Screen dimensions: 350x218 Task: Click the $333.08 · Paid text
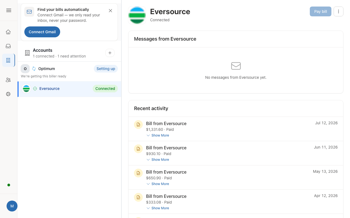[x=159, y=202]
